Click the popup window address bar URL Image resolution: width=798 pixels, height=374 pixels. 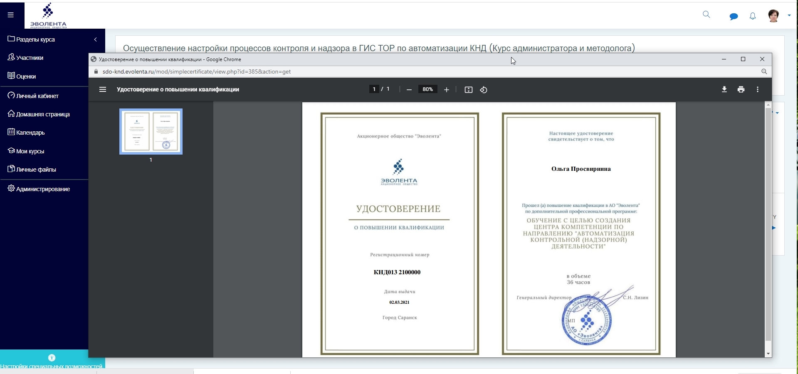(x=197, y=71)
